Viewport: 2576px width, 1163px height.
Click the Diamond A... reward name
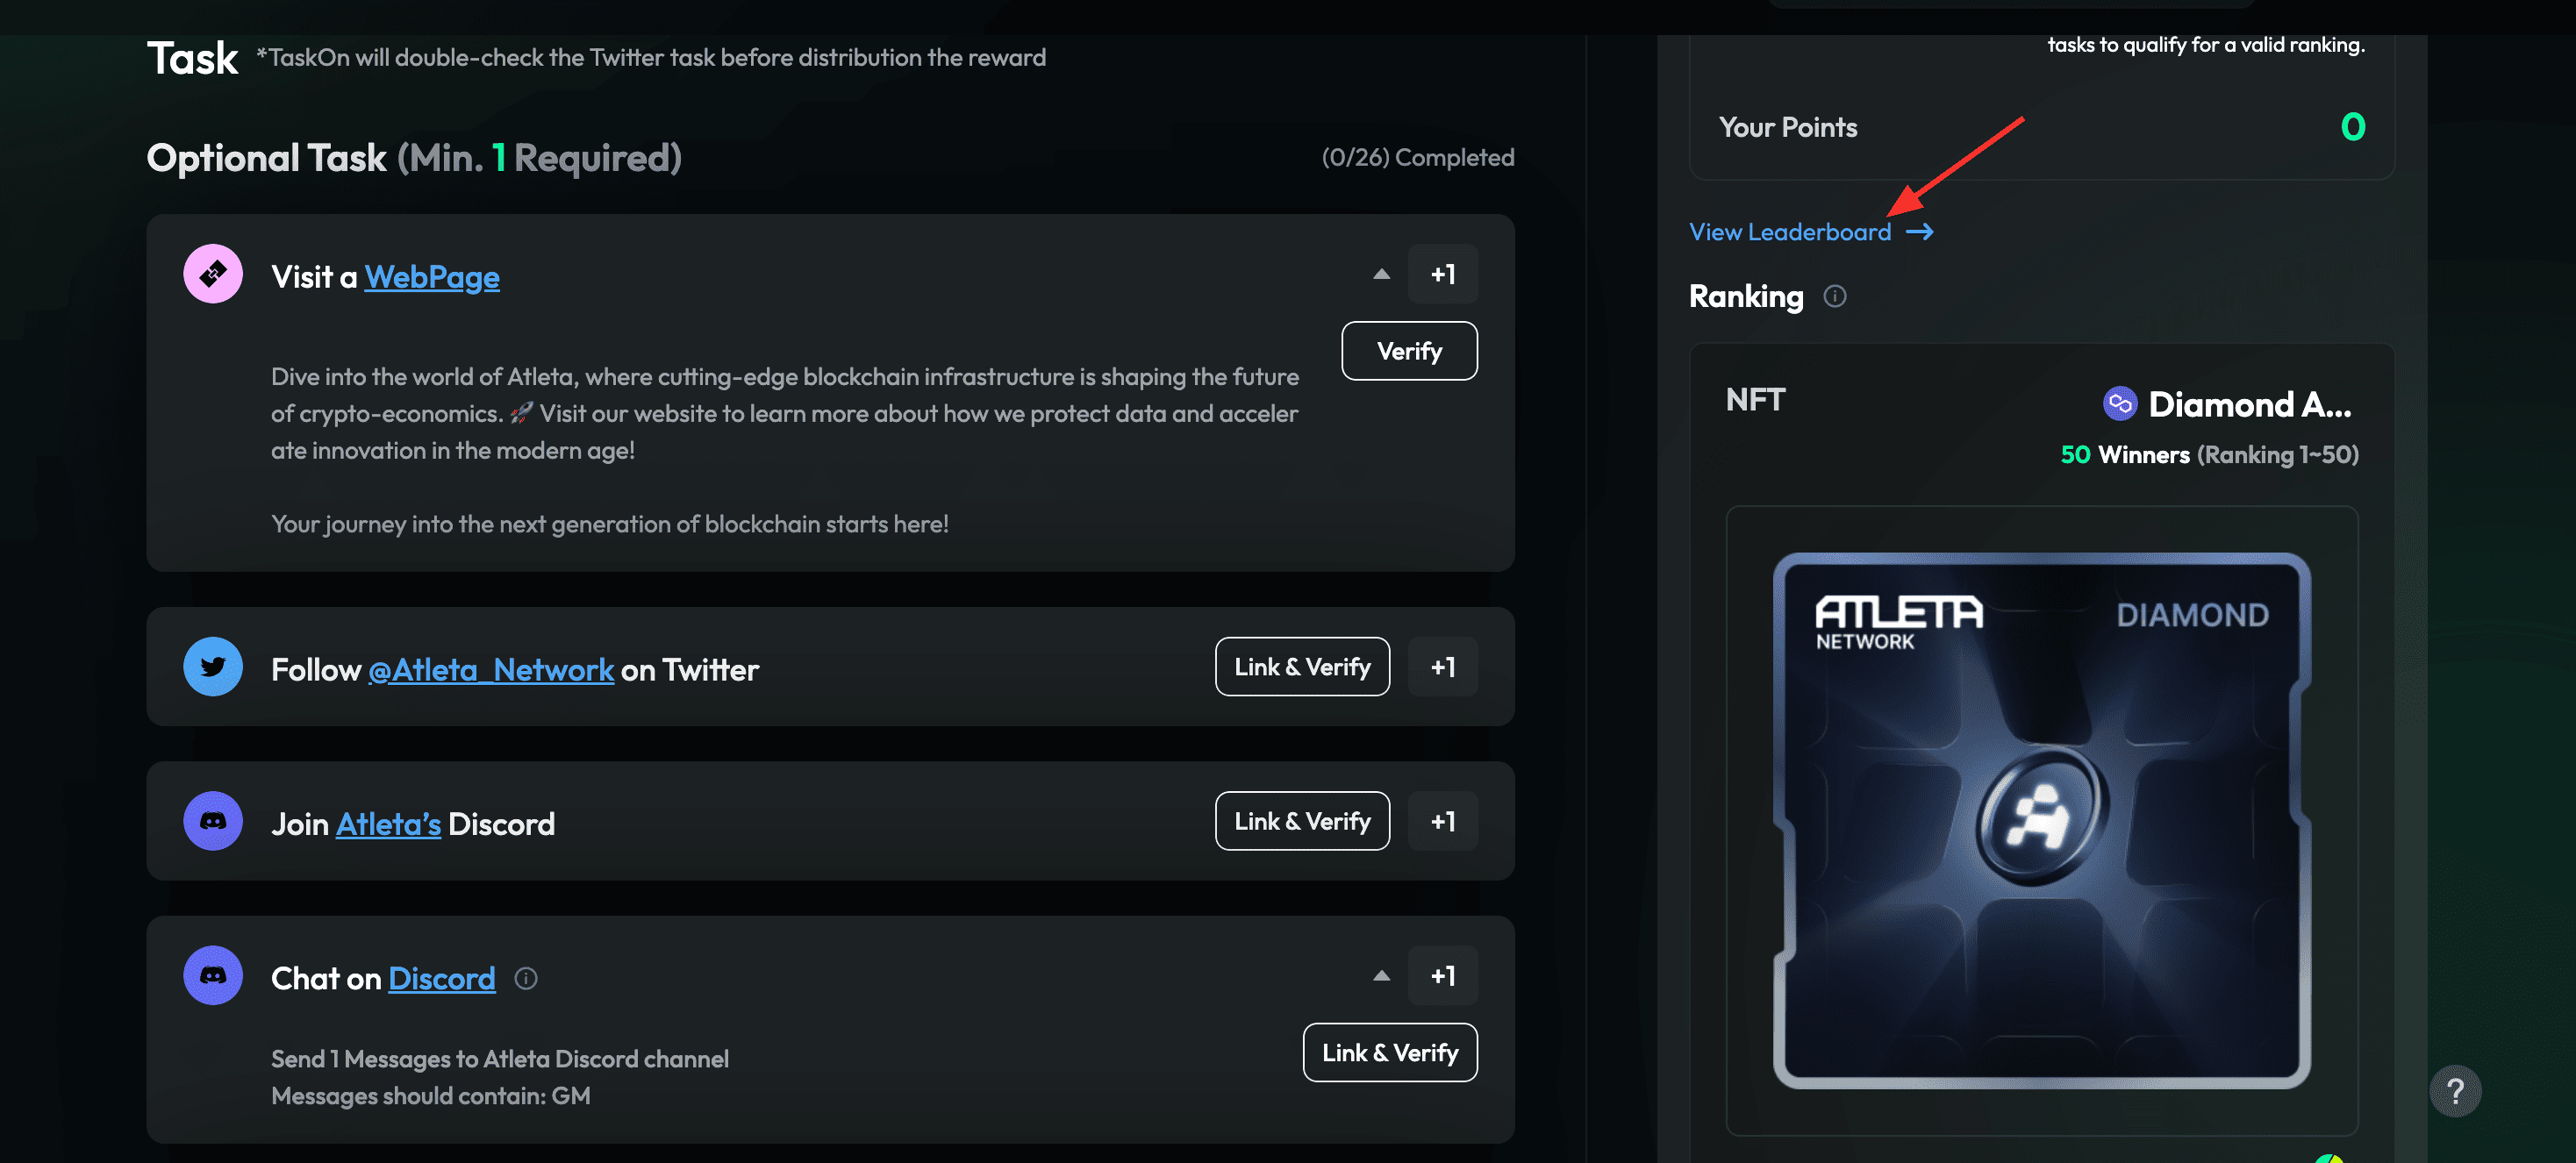point(2250,405)
